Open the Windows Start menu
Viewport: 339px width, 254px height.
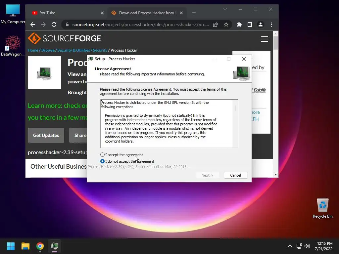pos(11,246)
